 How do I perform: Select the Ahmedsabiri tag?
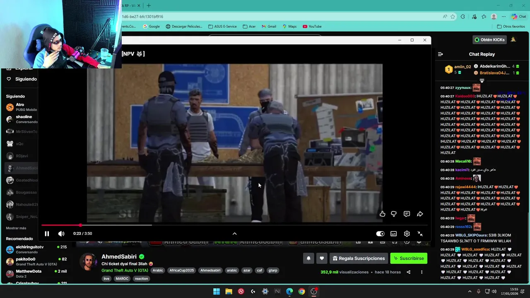coord(210,270)
